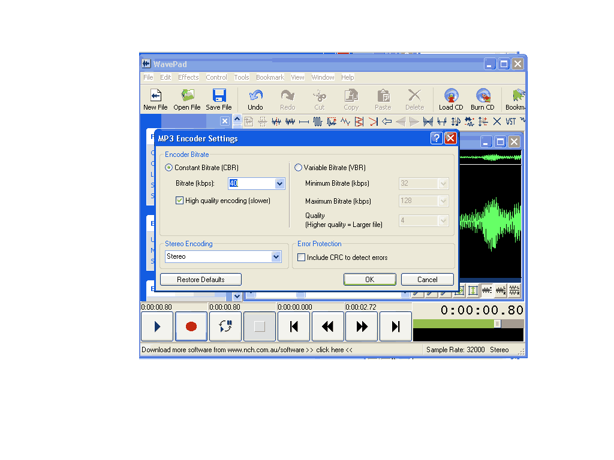This screenshot has height=460, width=614.
Task: Open the Maximum Bitrate dropdown
Action: tap(443, 201)
